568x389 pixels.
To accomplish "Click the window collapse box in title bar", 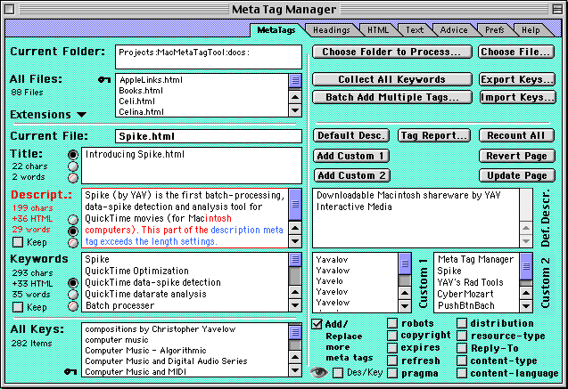I will point(558,9).
